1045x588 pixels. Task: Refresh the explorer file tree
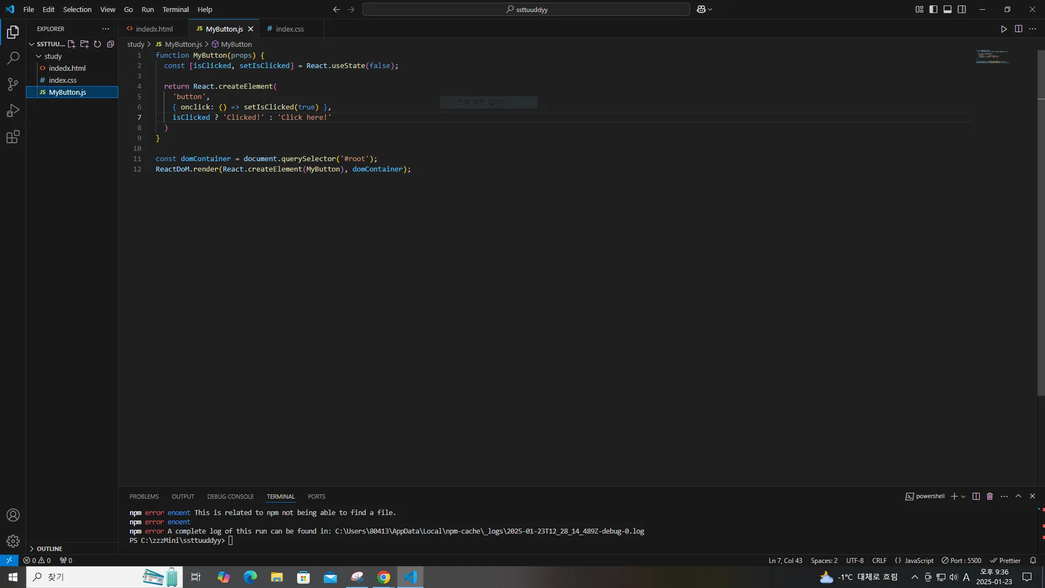click(97, 44)
